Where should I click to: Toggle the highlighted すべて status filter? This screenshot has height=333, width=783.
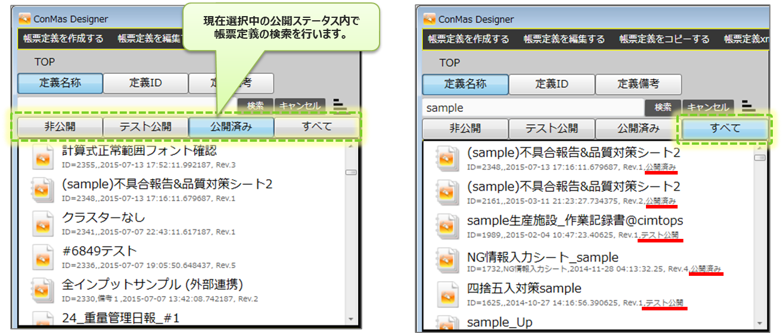(x=725, y=128)
